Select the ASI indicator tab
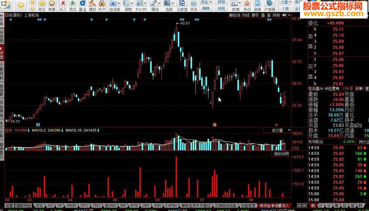The image size is (369, 211). (50, 206)
